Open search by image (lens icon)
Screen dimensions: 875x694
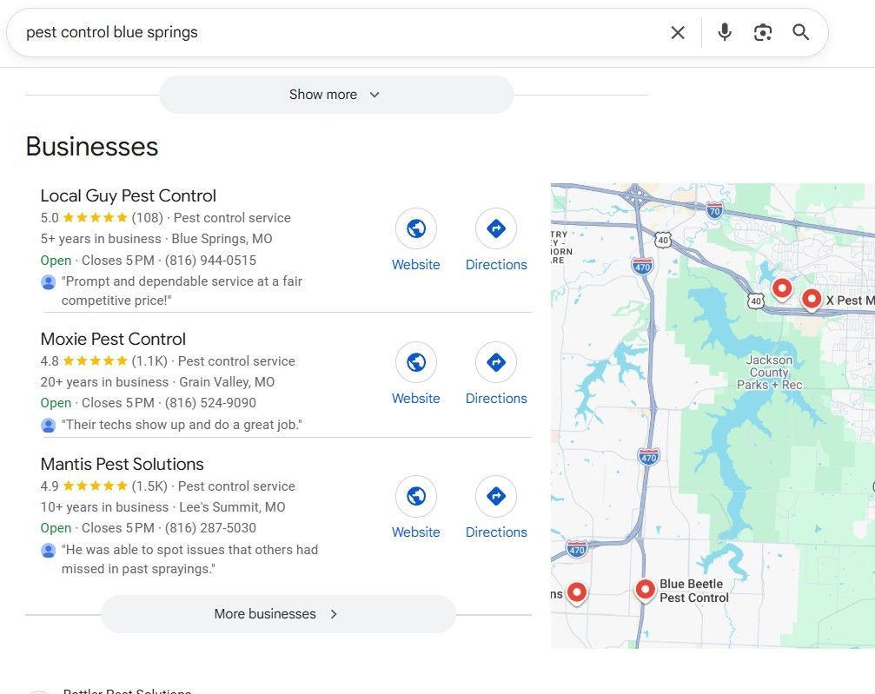coord(762,32)
